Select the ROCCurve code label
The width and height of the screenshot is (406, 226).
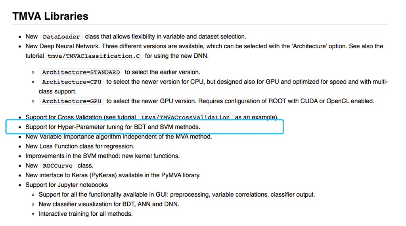coord(58,165)
